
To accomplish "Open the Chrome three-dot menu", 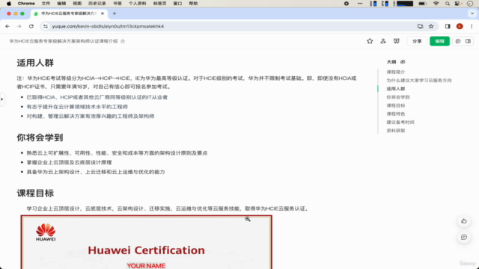I will pyautogui.click(x=472, y=26).
